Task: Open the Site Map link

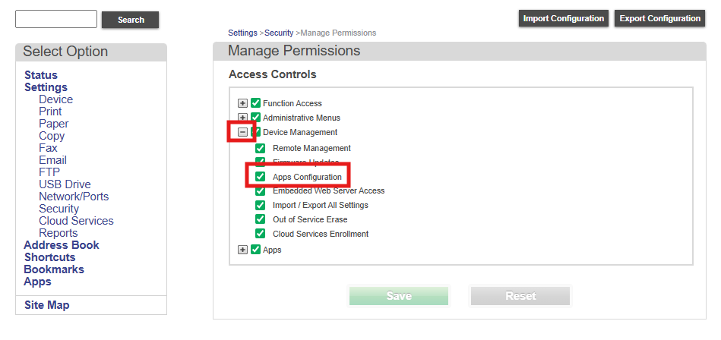Action: 46,305
